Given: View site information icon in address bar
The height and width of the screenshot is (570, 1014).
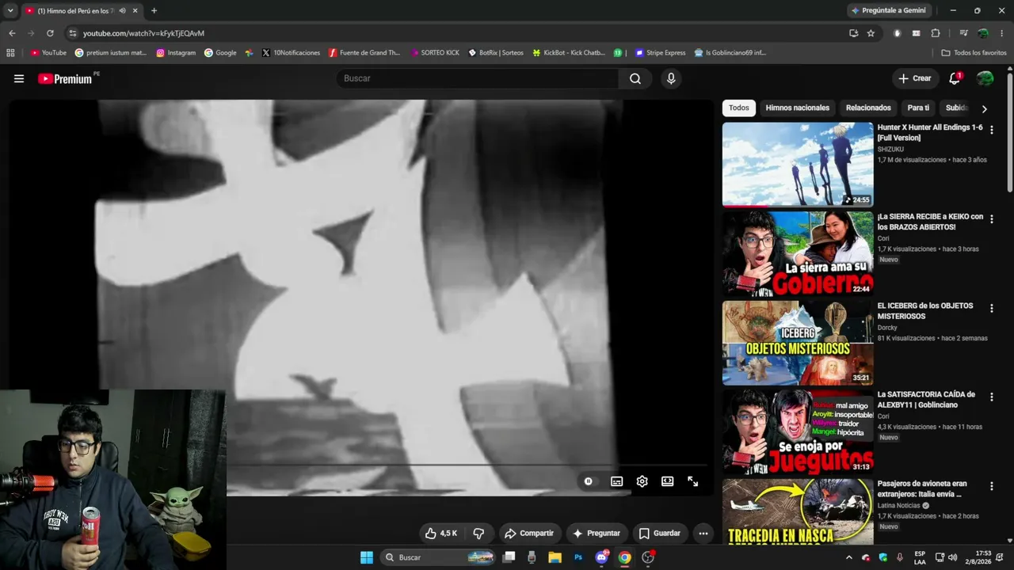Looking at the screenshot, I should (73, 33).
